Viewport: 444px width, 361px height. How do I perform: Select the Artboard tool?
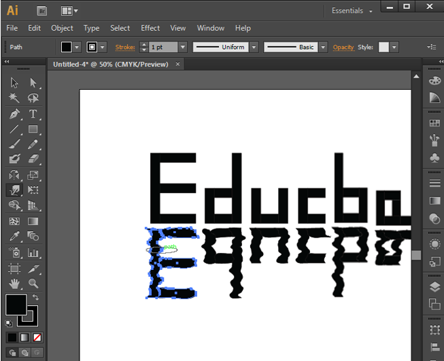click(x=14, y=269)
